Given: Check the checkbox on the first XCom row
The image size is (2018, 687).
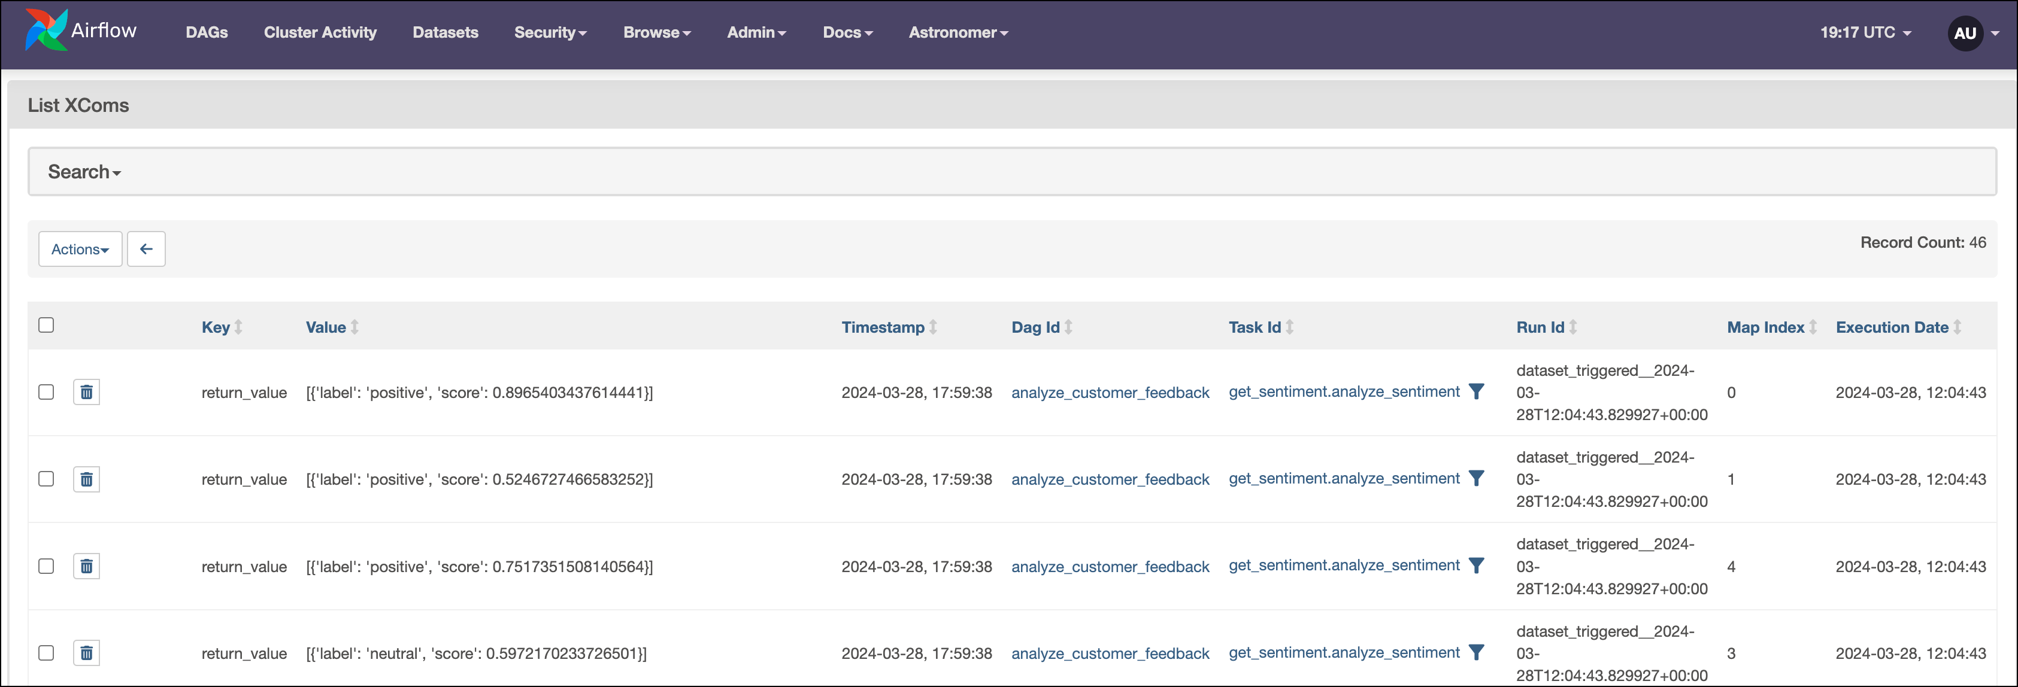Looking at the screenshot, I should pos(46,392).
